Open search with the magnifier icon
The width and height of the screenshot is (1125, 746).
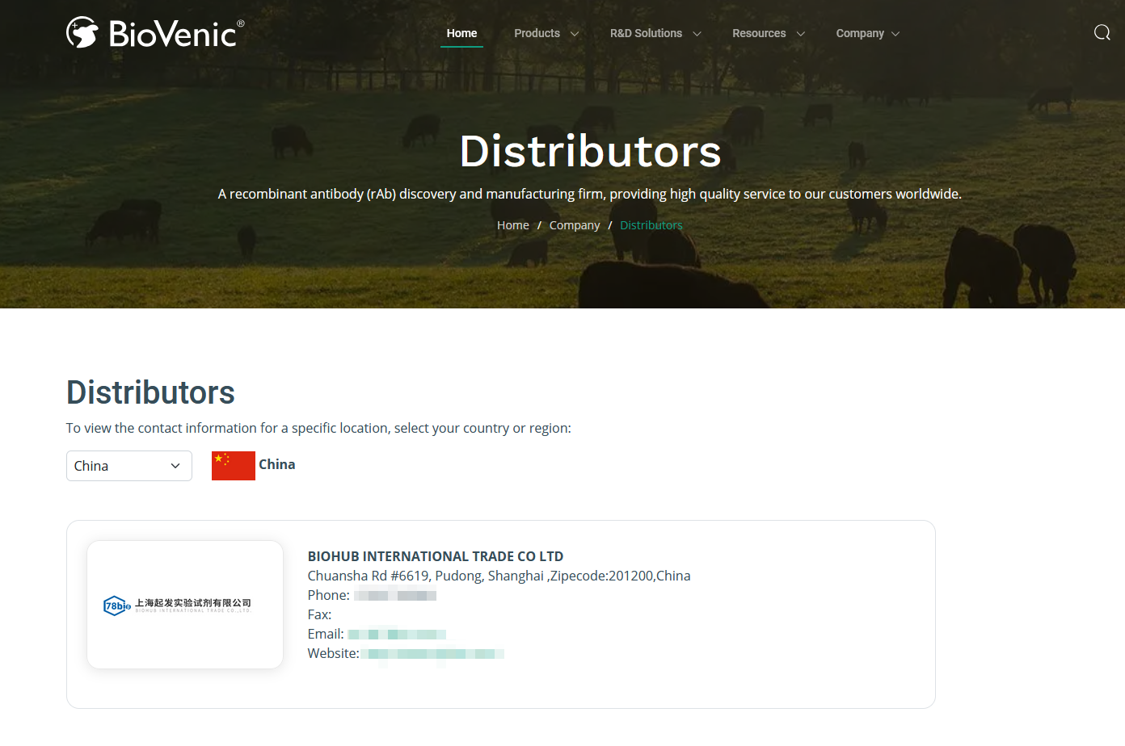1102,32
